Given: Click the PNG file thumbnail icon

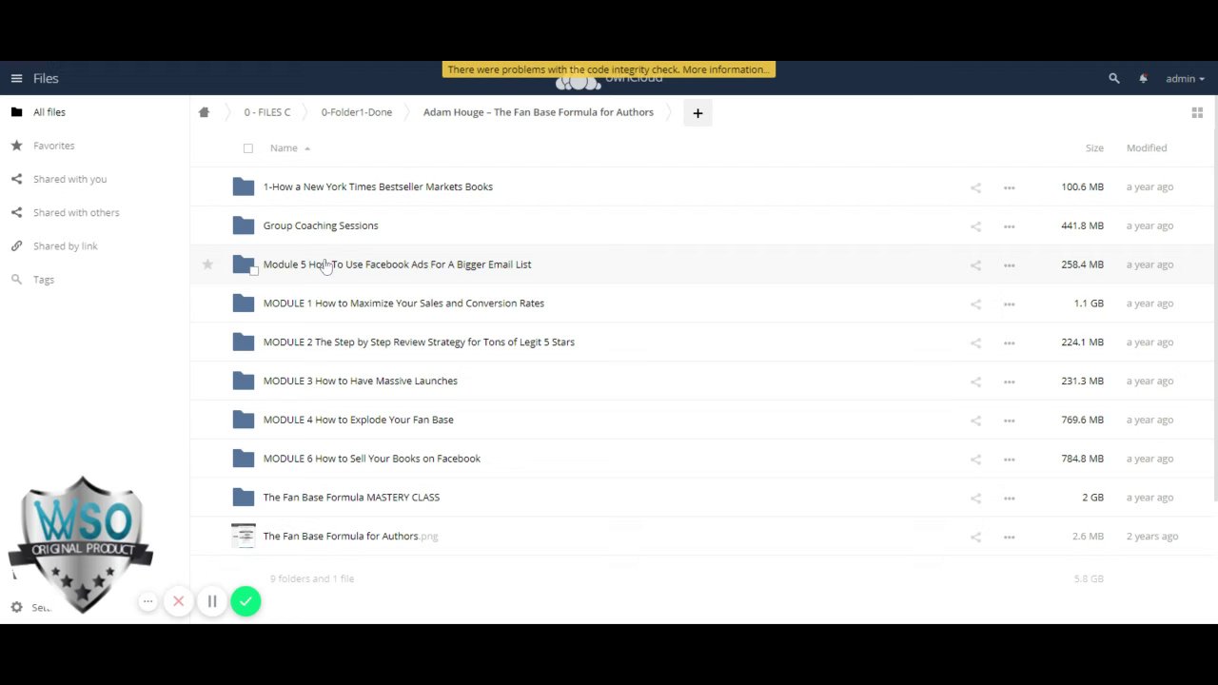Looking at the screenshot, I should tap(244, 537).
